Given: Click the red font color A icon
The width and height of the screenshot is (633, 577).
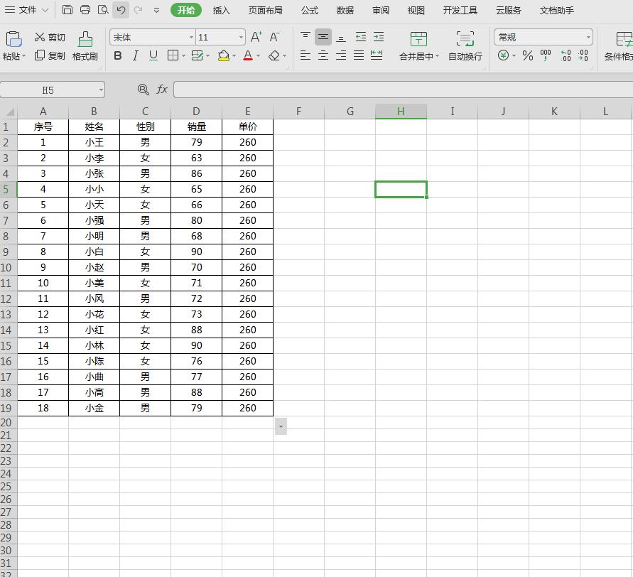Looking at the screenshot, I should pos(248,55).
